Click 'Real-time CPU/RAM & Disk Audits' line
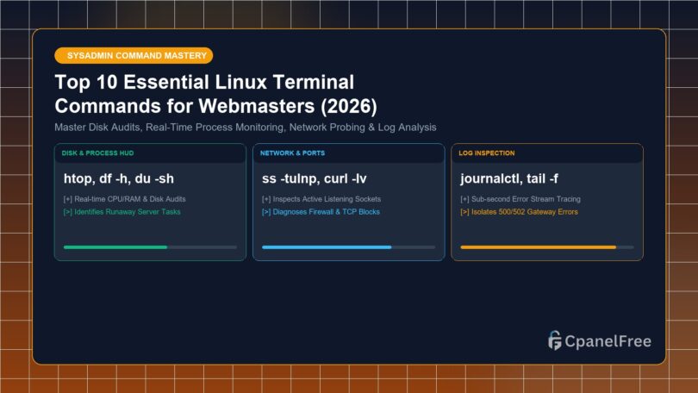 coord(125,199)
